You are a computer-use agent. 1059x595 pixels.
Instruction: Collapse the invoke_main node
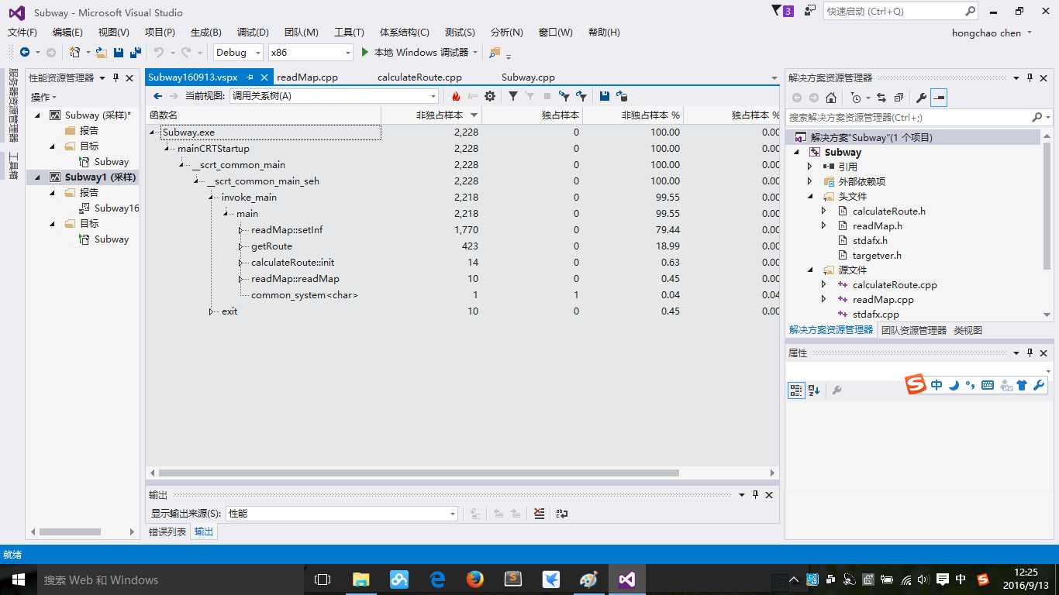212,198
